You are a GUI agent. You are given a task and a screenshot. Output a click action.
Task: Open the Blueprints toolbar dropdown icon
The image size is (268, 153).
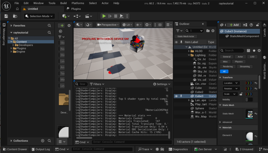(77, 16)
